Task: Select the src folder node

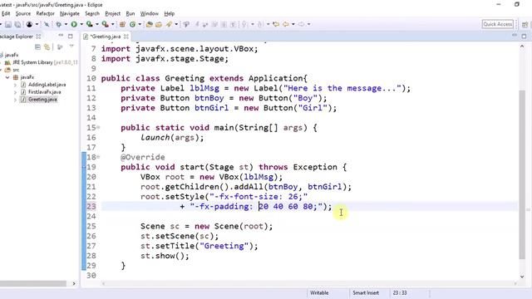Action: (x=16, y=70)
